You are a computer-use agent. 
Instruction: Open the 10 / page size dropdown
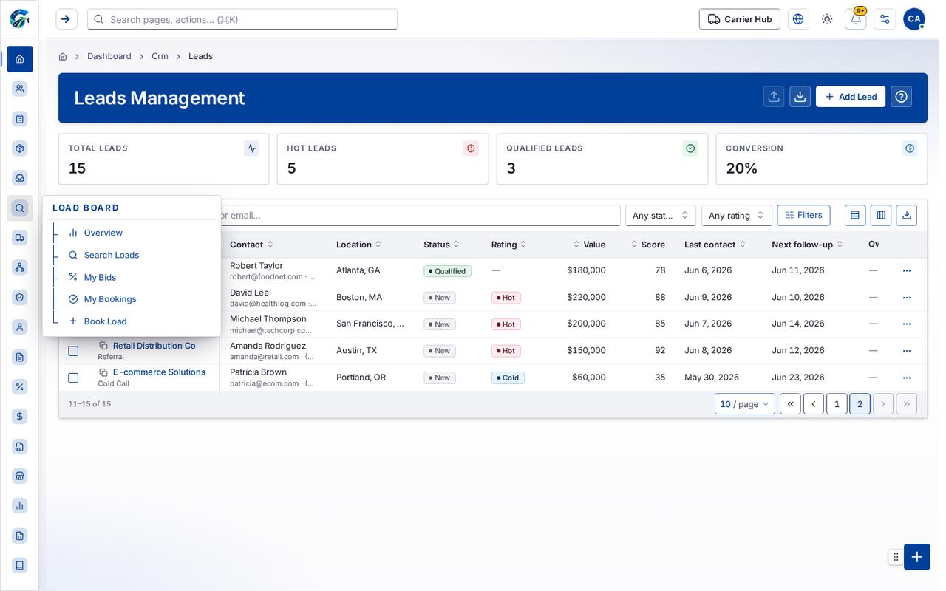pos(745,404)
